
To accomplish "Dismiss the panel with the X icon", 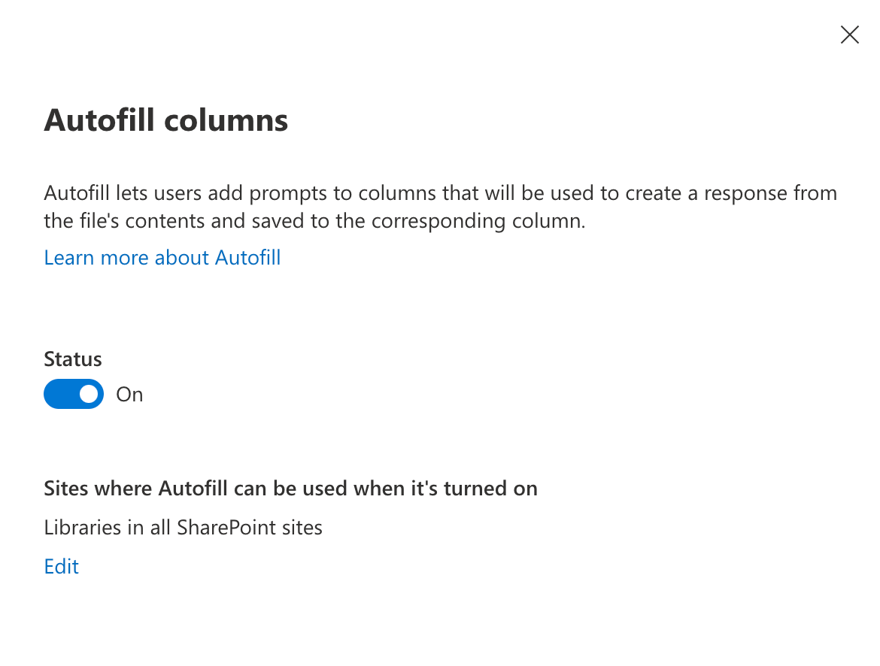I will click(849, 35).
